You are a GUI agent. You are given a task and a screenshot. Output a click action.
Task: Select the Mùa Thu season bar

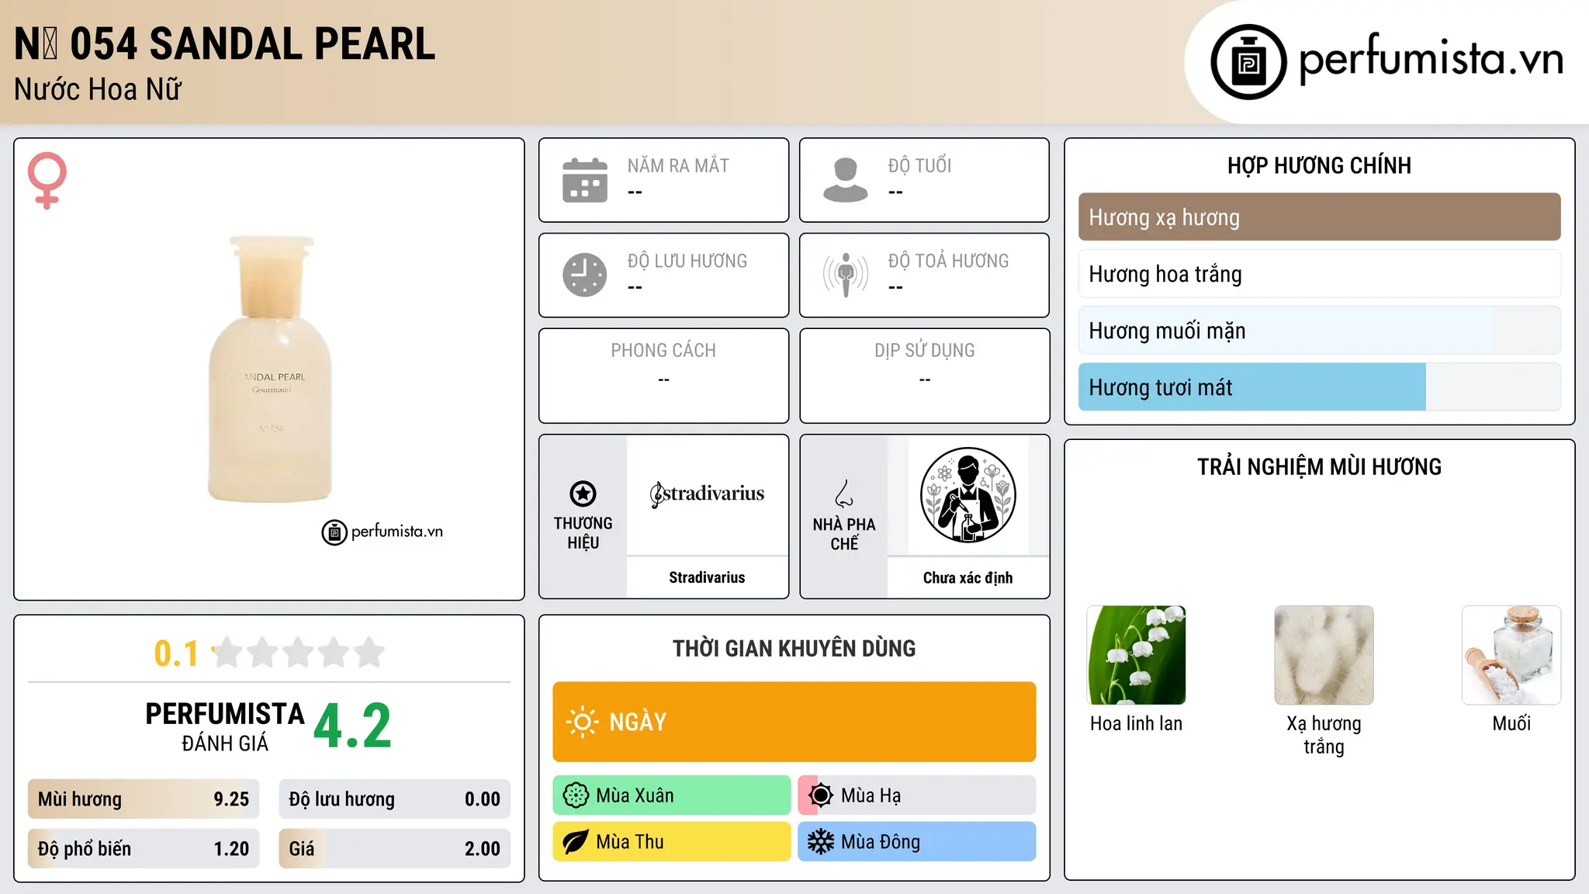click(x=672, y=842)
